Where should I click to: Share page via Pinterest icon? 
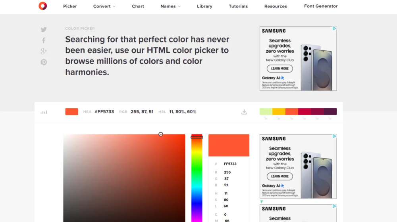tap(44, 62)
